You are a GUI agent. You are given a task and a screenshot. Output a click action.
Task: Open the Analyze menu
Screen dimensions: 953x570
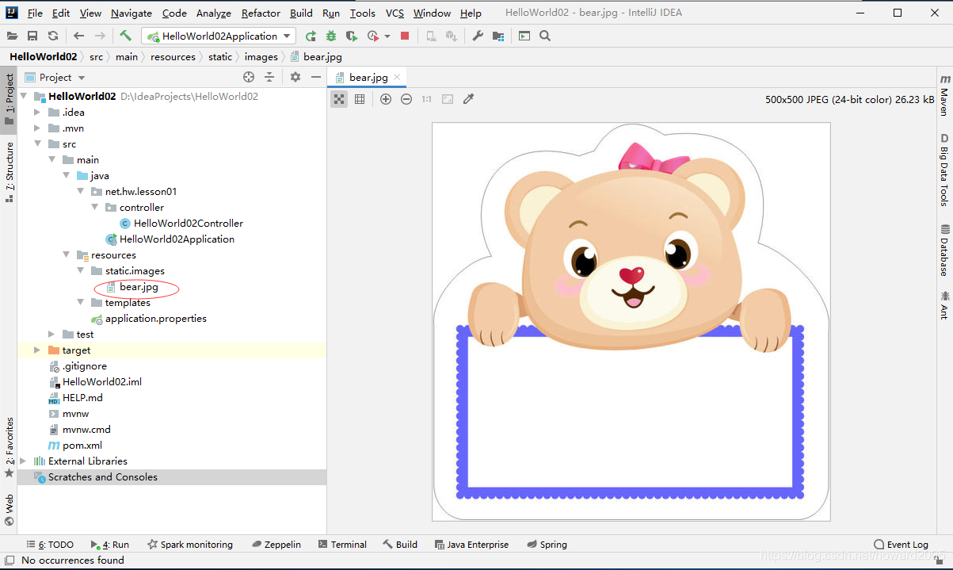tap(214, 13)
